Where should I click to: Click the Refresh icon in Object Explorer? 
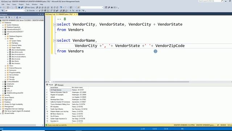pos(17,17)
